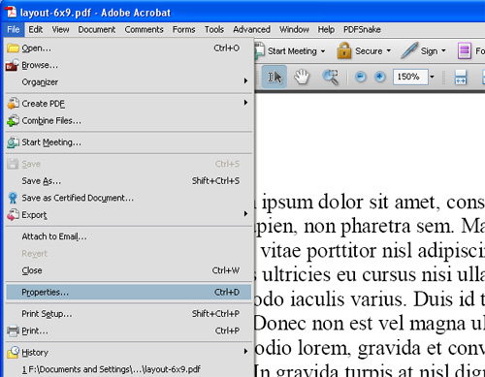This screenshot has width=485, height=377.
Task: Click the Sign toolbar button label
Action: tap(429, 51)
